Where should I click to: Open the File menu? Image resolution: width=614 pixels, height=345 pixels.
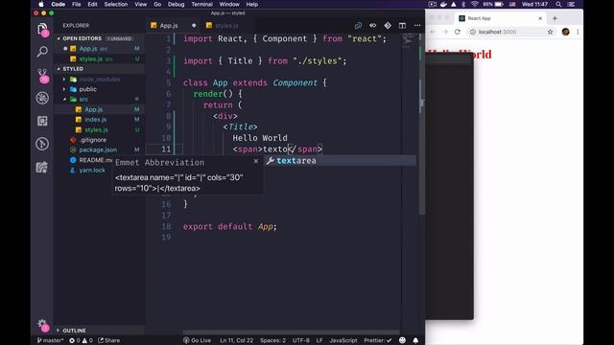[77, 4]
